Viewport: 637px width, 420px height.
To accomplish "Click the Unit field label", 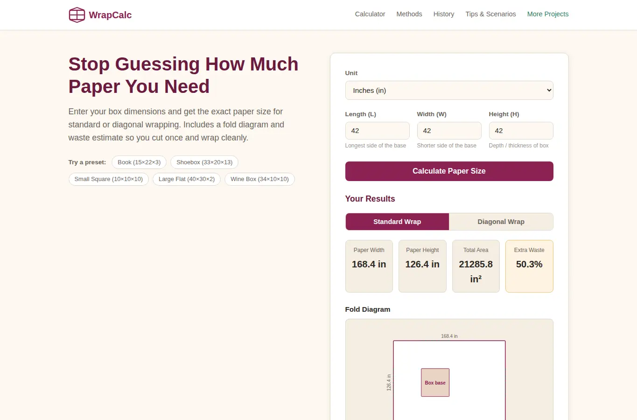I will point(351,73).
